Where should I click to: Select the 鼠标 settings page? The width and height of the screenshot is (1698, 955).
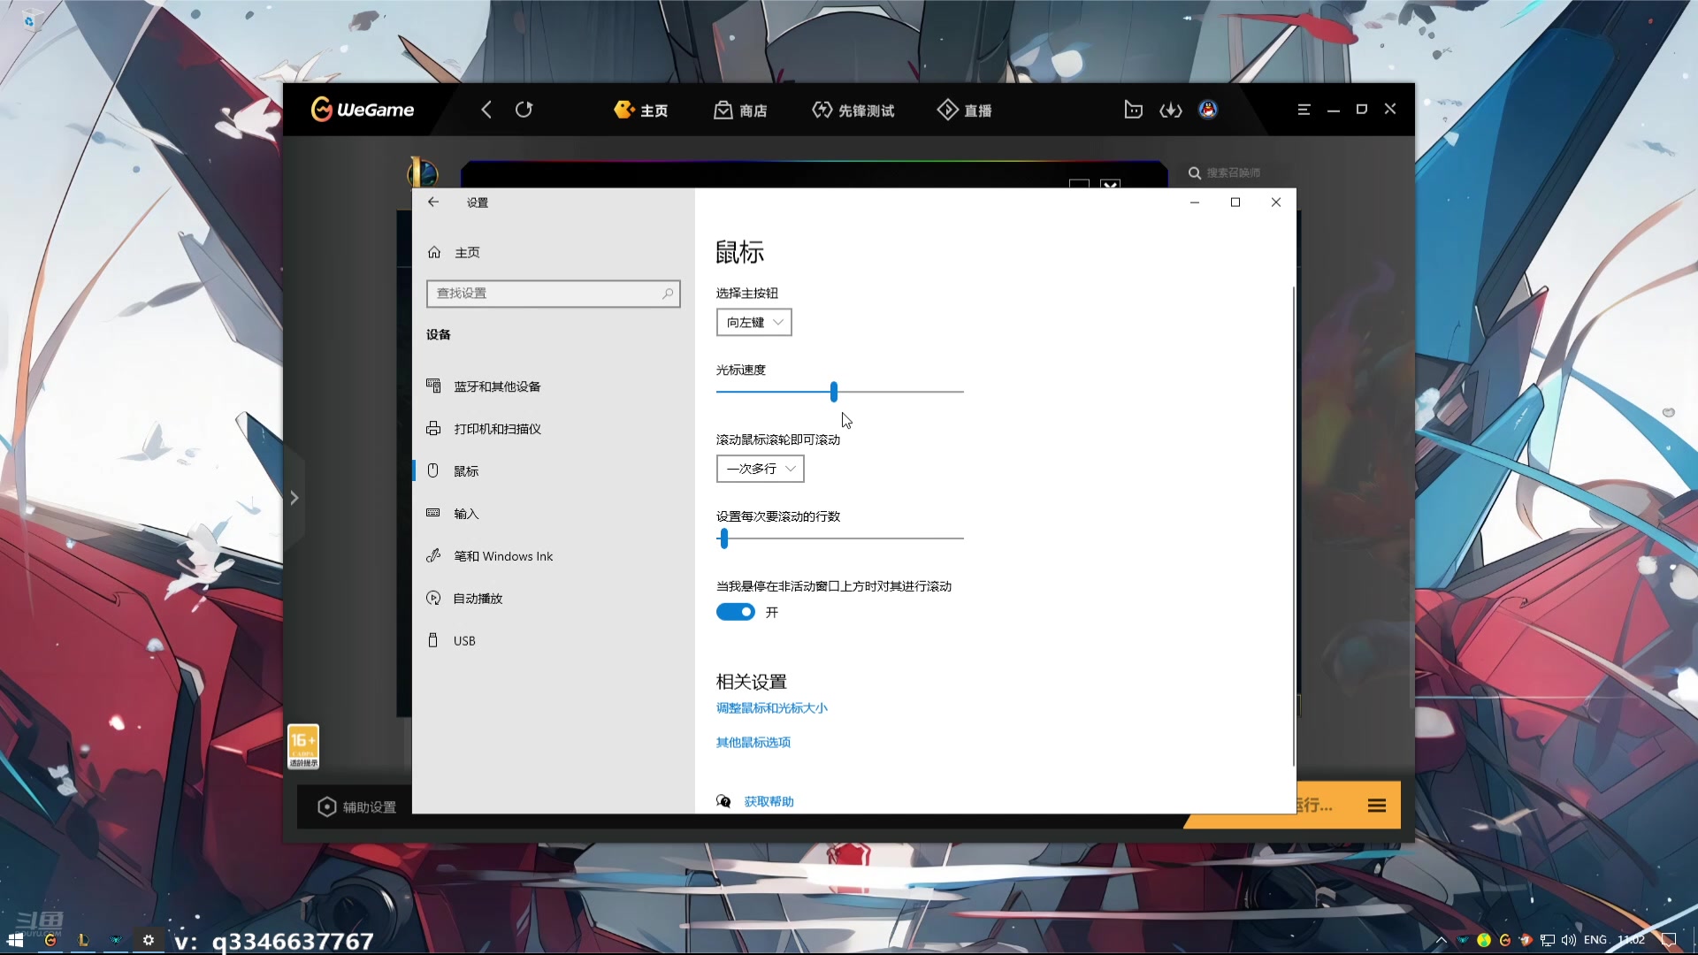click(x=554, y=471)
